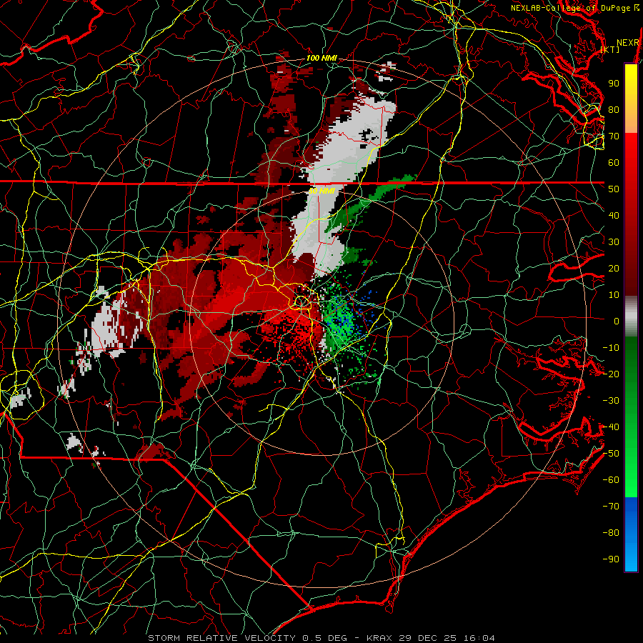Select the positive 90 kt scale value
The height and width of the screenshot is (643, 643).
pyautogui.click(x=614, y=84)
